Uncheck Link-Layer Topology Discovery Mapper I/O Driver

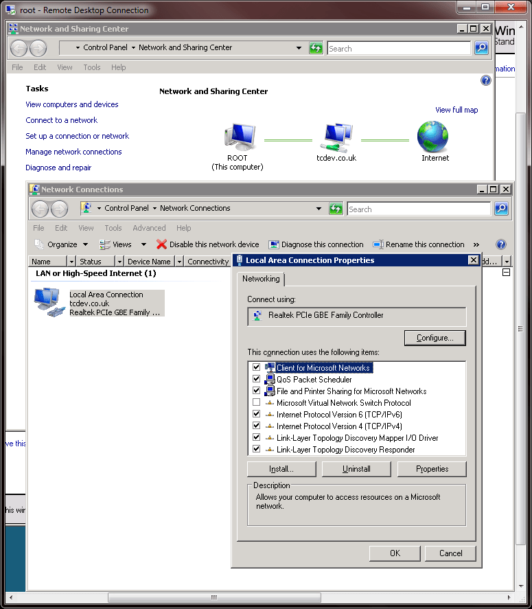(x=256, y=437)
